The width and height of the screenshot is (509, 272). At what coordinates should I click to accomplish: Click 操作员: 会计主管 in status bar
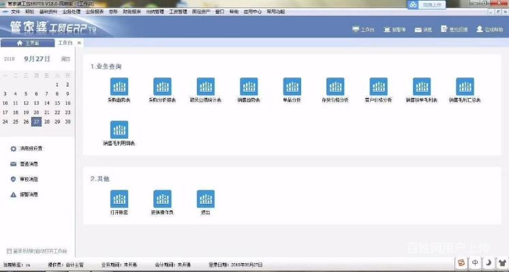[66, 265]
